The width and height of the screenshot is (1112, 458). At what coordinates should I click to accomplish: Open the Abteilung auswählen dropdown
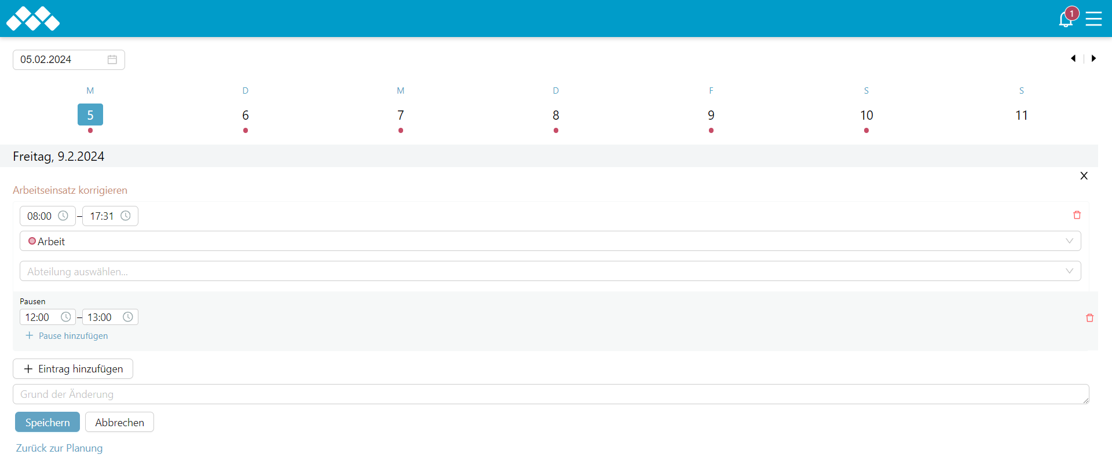(550, 271)
